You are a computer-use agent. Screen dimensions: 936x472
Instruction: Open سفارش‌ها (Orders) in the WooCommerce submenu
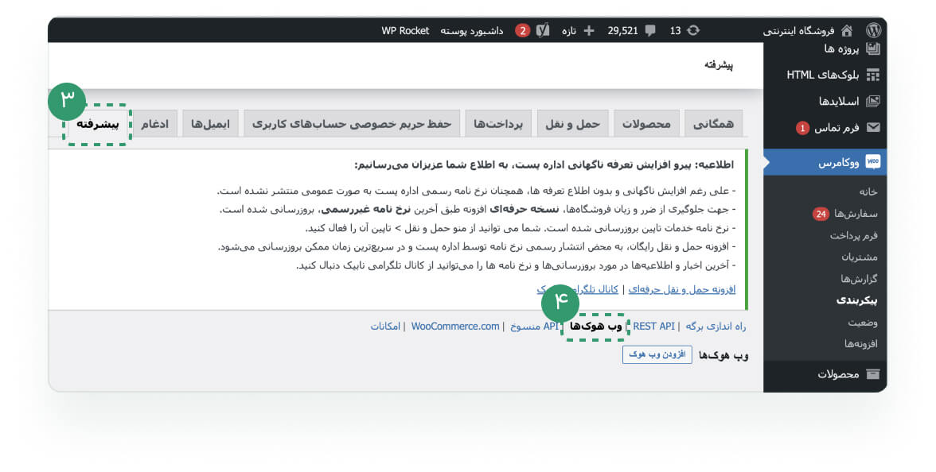click(x=856, y=214)
